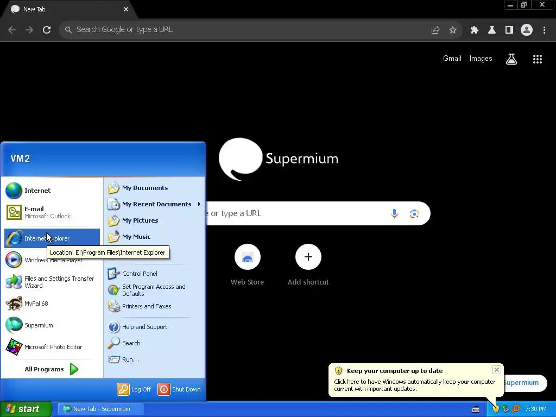Click the magnifier tray icon
The image size is (556, 417).
(x=516, y=409)
